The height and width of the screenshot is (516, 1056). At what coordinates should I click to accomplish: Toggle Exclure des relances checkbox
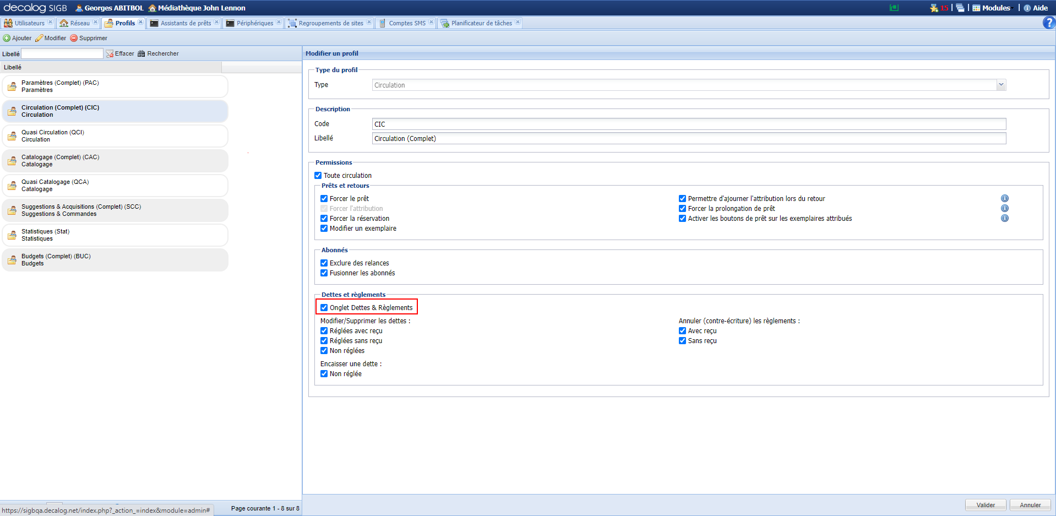click(x=324, y=263)
